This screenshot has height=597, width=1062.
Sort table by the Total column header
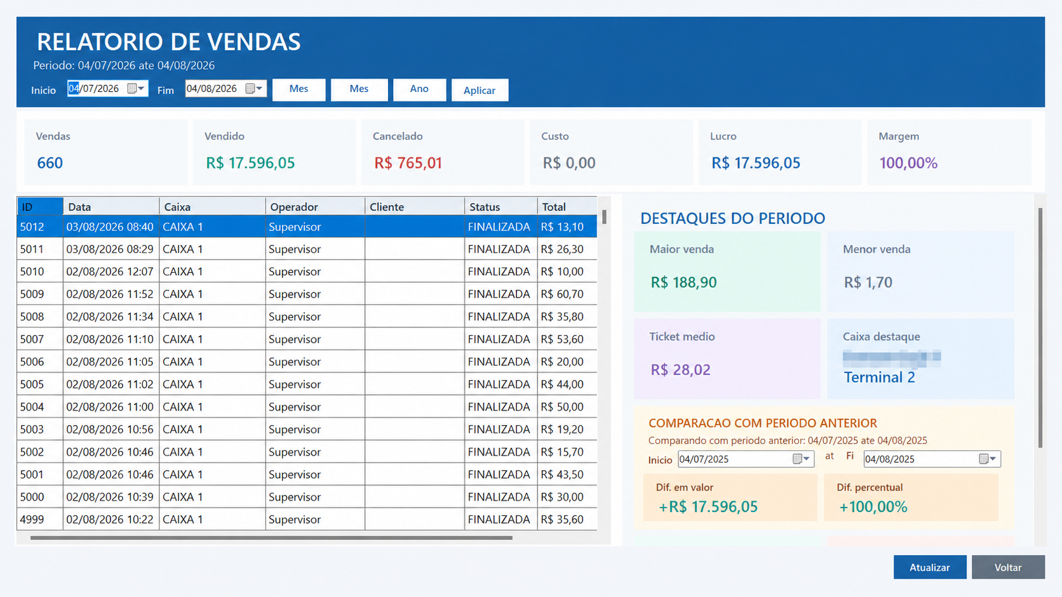pos(567,207)
